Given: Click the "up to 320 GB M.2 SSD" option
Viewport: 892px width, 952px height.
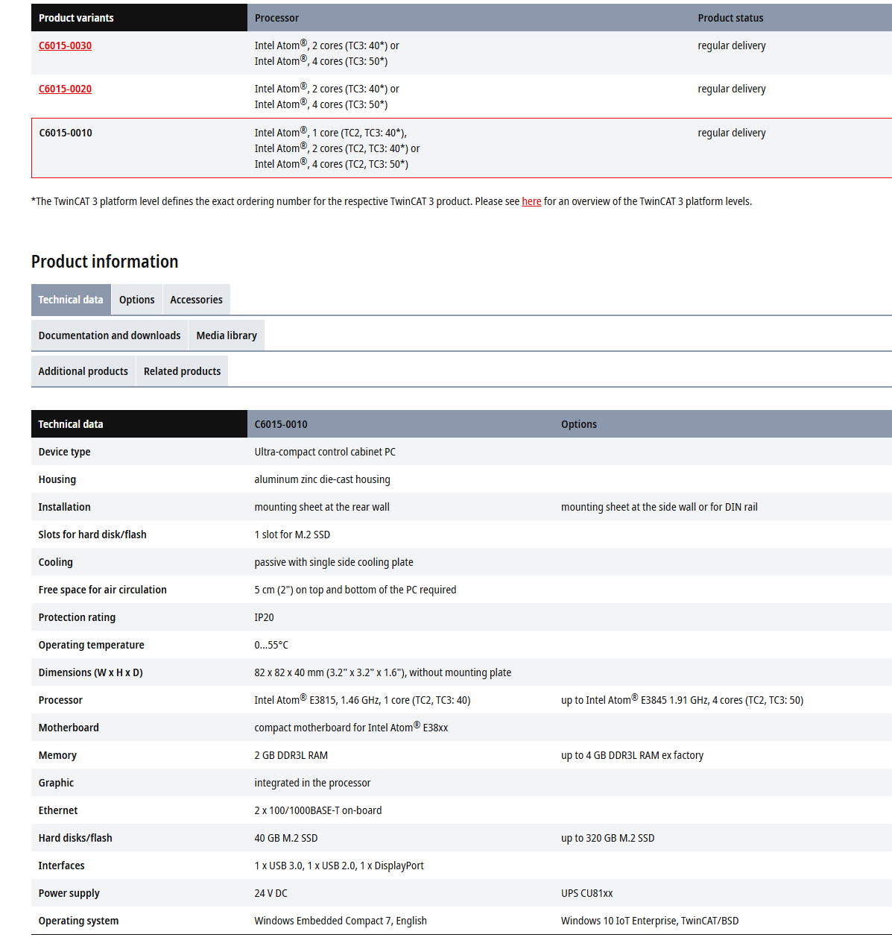Looking at the screenshot, I should click(607, 838).
